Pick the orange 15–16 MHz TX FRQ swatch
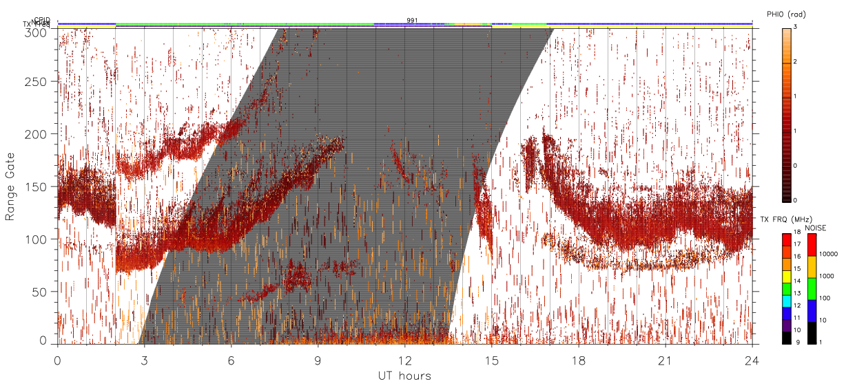The image size is (846, 390). click(787, 265)
